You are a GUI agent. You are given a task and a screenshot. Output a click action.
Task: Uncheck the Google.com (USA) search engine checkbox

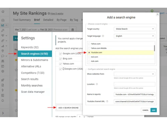[x=60, y=54]
